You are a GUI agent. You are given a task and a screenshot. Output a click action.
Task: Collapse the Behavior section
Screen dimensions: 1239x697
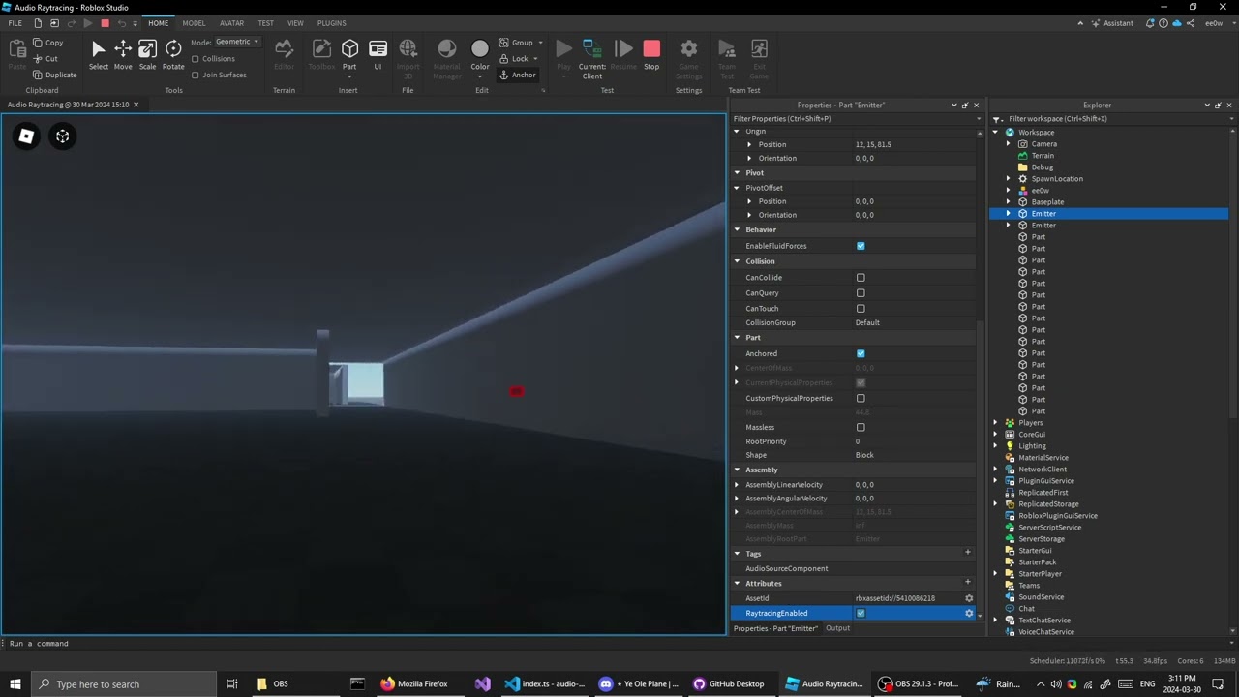[x=737, y=229]
